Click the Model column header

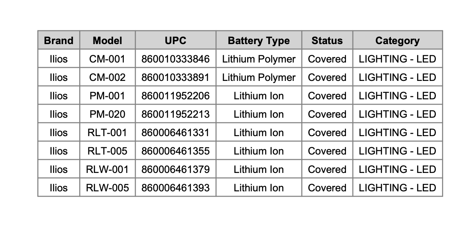(107, 41)
